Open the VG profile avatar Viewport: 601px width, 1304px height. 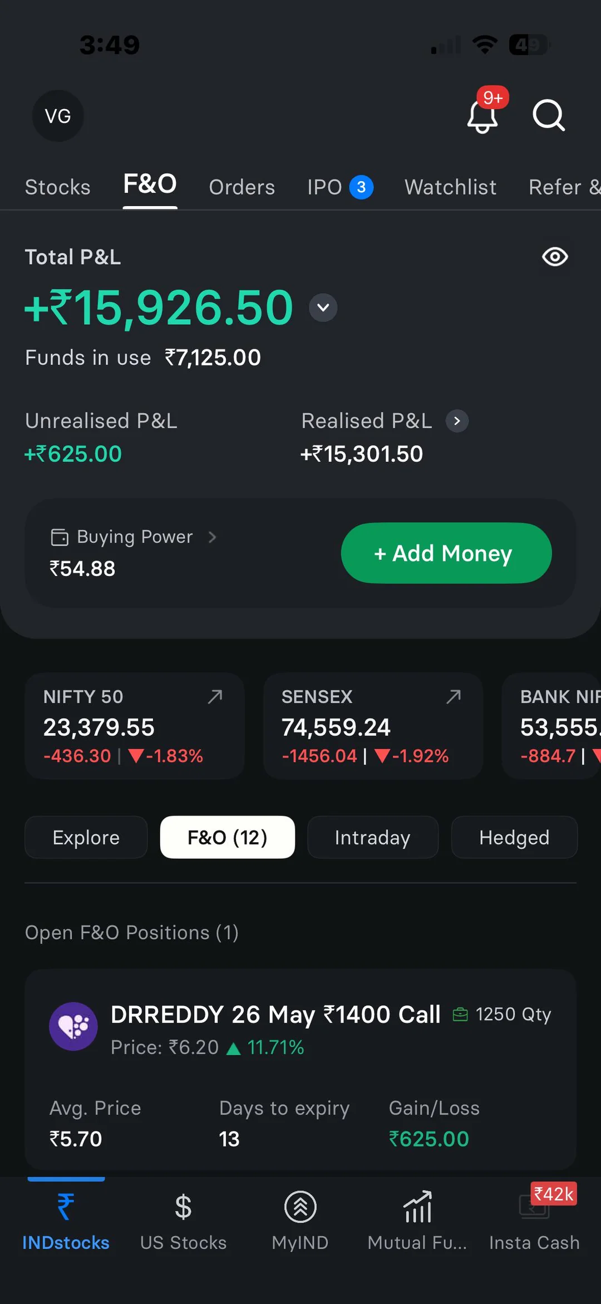pos(58,116)
